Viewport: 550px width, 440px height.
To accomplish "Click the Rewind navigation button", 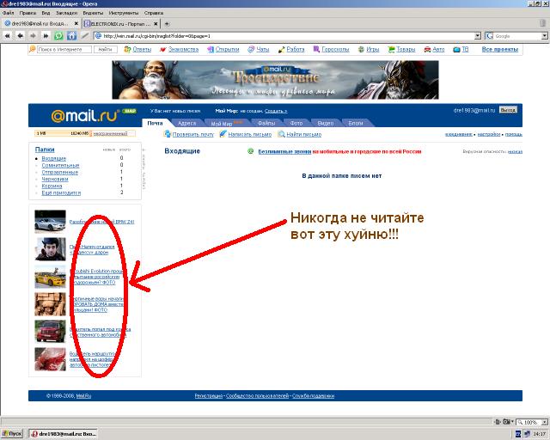I will click(x=8, y=36).
